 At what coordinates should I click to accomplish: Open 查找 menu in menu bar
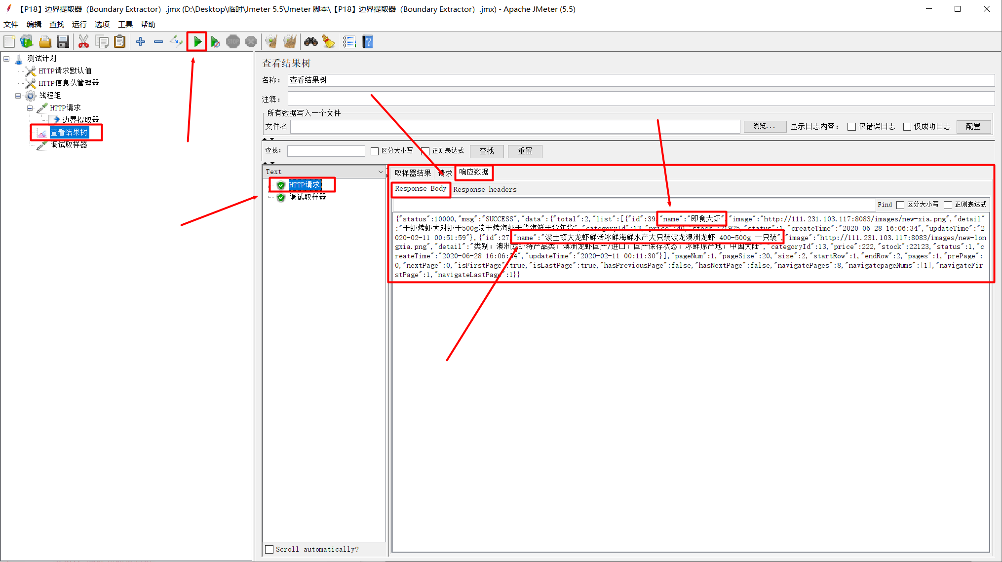pos(57,24)
